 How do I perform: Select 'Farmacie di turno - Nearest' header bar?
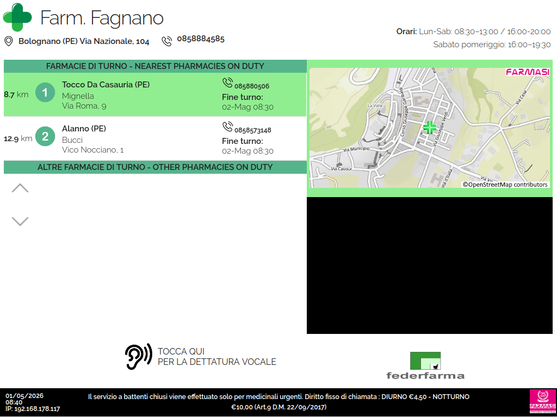(155, 66)
